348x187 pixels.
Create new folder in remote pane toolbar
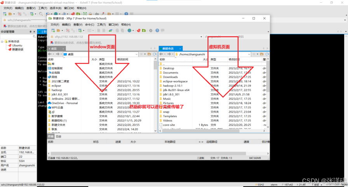coord(262,54)
